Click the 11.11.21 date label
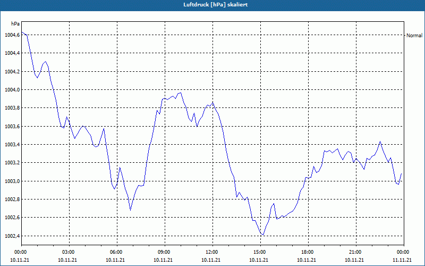 pos(402,260)
